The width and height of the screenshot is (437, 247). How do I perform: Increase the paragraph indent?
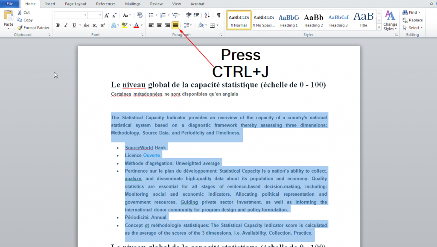point(196,15)
